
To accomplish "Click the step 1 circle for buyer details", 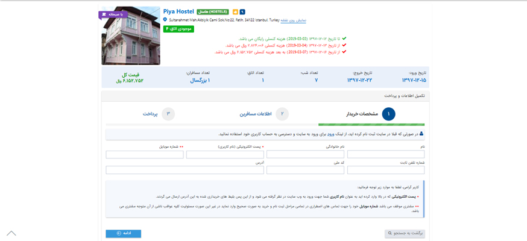I will 388,114.
